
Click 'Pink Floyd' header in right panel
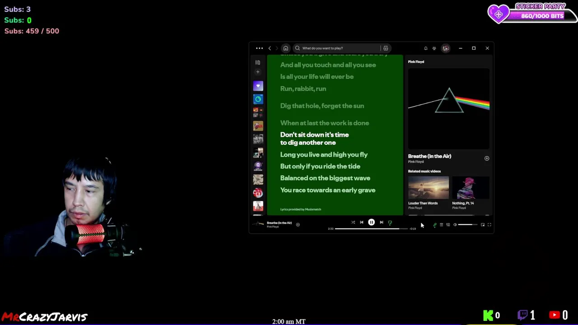click(416, 62)
